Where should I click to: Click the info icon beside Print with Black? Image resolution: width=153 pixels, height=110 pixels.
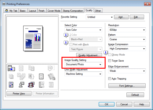(66, 43)
